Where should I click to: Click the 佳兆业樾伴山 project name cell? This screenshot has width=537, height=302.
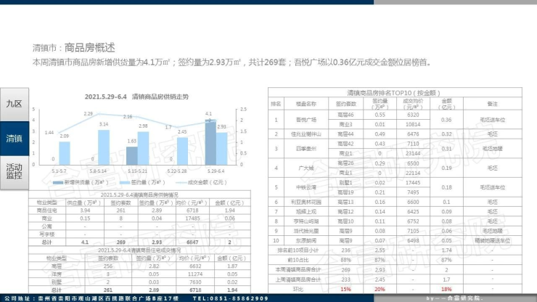306,134
